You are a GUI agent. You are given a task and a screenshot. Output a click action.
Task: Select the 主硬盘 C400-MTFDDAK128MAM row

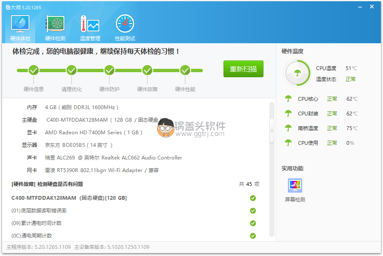click(92, 120)
